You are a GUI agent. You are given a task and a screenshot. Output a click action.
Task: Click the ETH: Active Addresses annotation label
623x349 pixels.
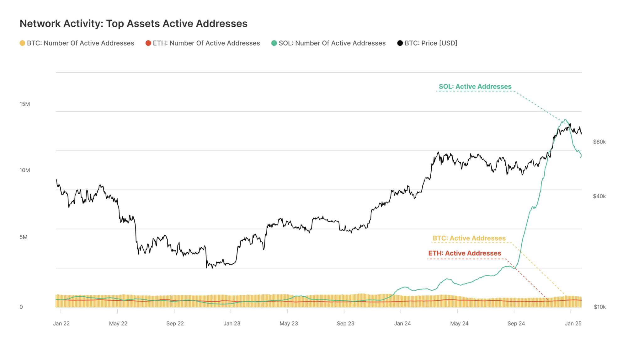pos(465,253)
